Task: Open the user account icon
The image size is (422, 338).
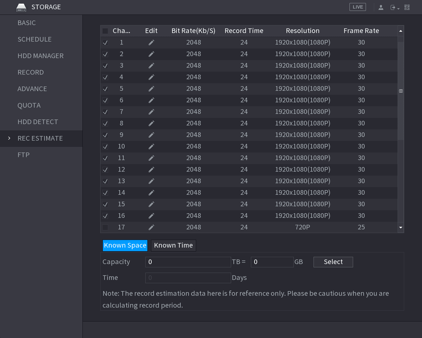Action: [381, 7]
